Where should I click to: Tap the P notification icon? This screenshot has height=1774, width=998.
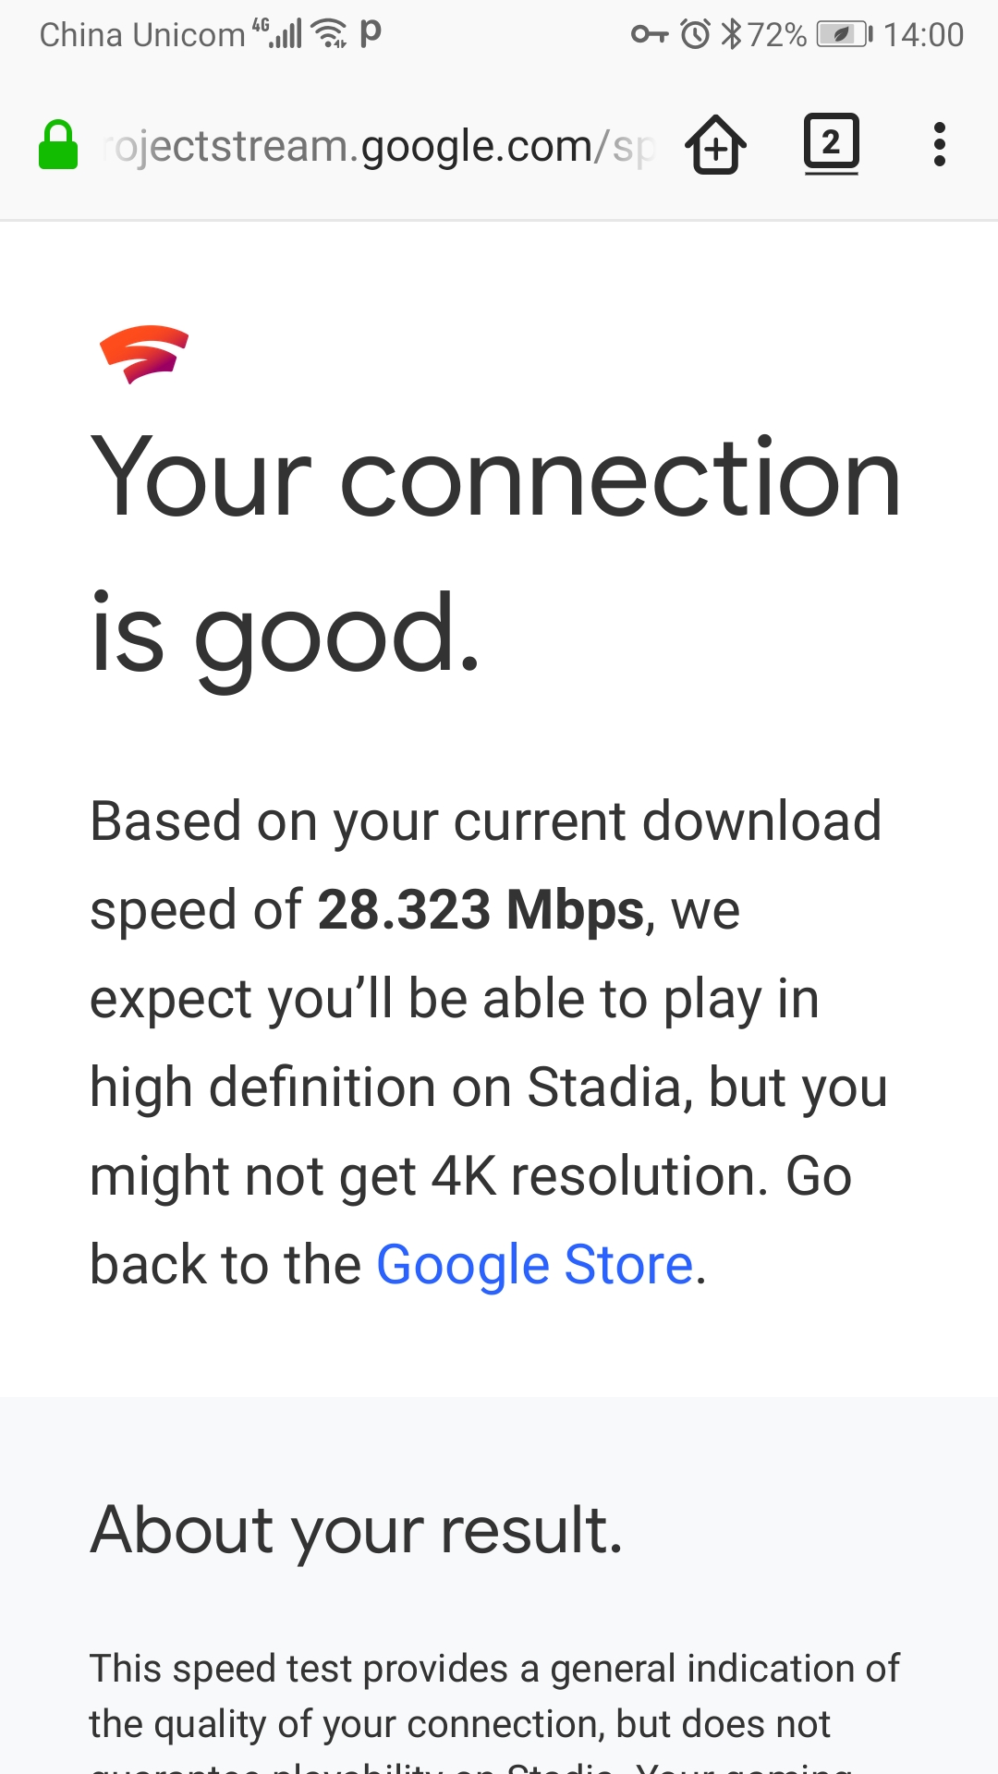click(371, 33)
